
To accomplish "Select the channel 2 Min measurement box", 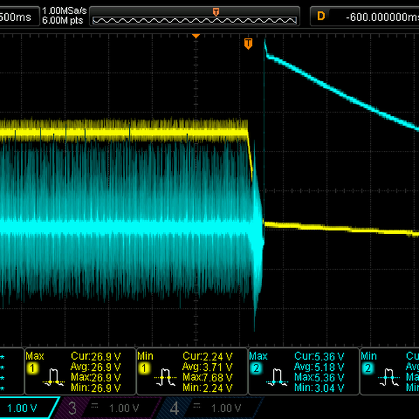I will [390, 372].
